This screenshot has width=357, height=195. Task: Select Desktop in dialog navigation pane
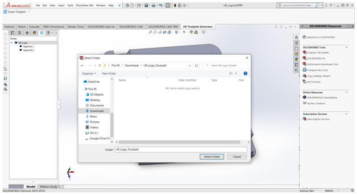click(95, 100)
